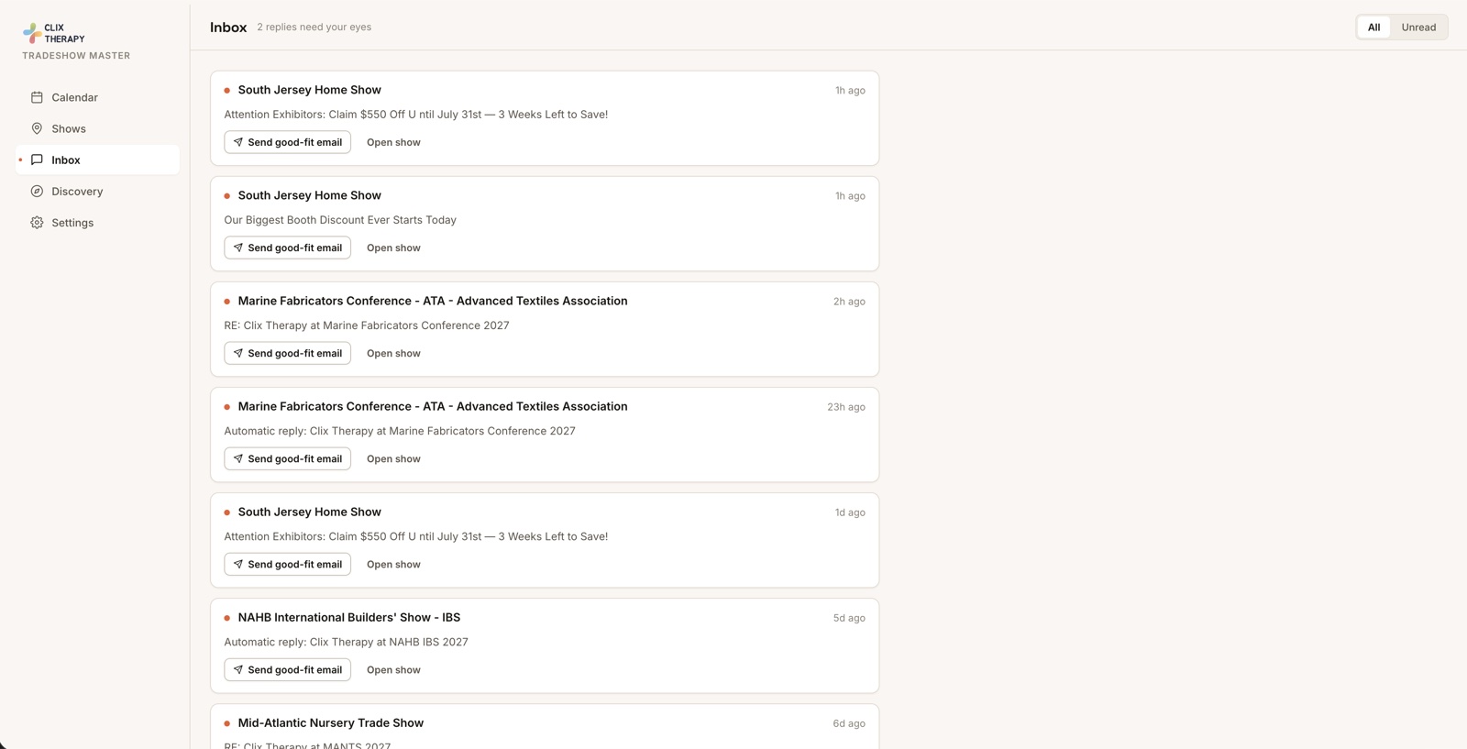
Task: Open show for Biggest Booth Discount message
Action: [393, 248]
